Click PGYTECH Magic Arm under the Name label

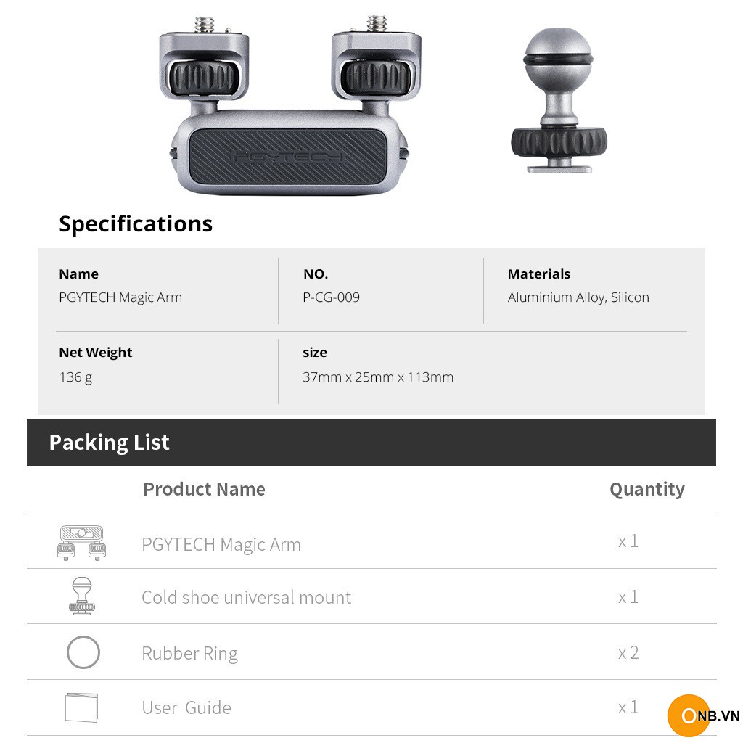120,297
